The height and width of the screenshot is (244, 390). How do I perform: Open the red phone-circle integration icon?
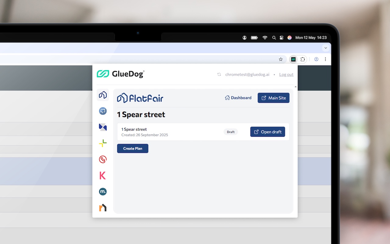click(103, 159)
